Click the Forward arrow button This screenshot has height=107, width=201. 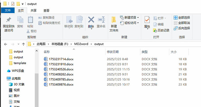coord(13,44)
